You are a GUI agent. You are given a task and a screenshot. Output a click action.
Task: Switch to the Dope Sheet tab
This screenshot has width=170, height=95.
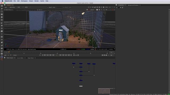[31, 58]
